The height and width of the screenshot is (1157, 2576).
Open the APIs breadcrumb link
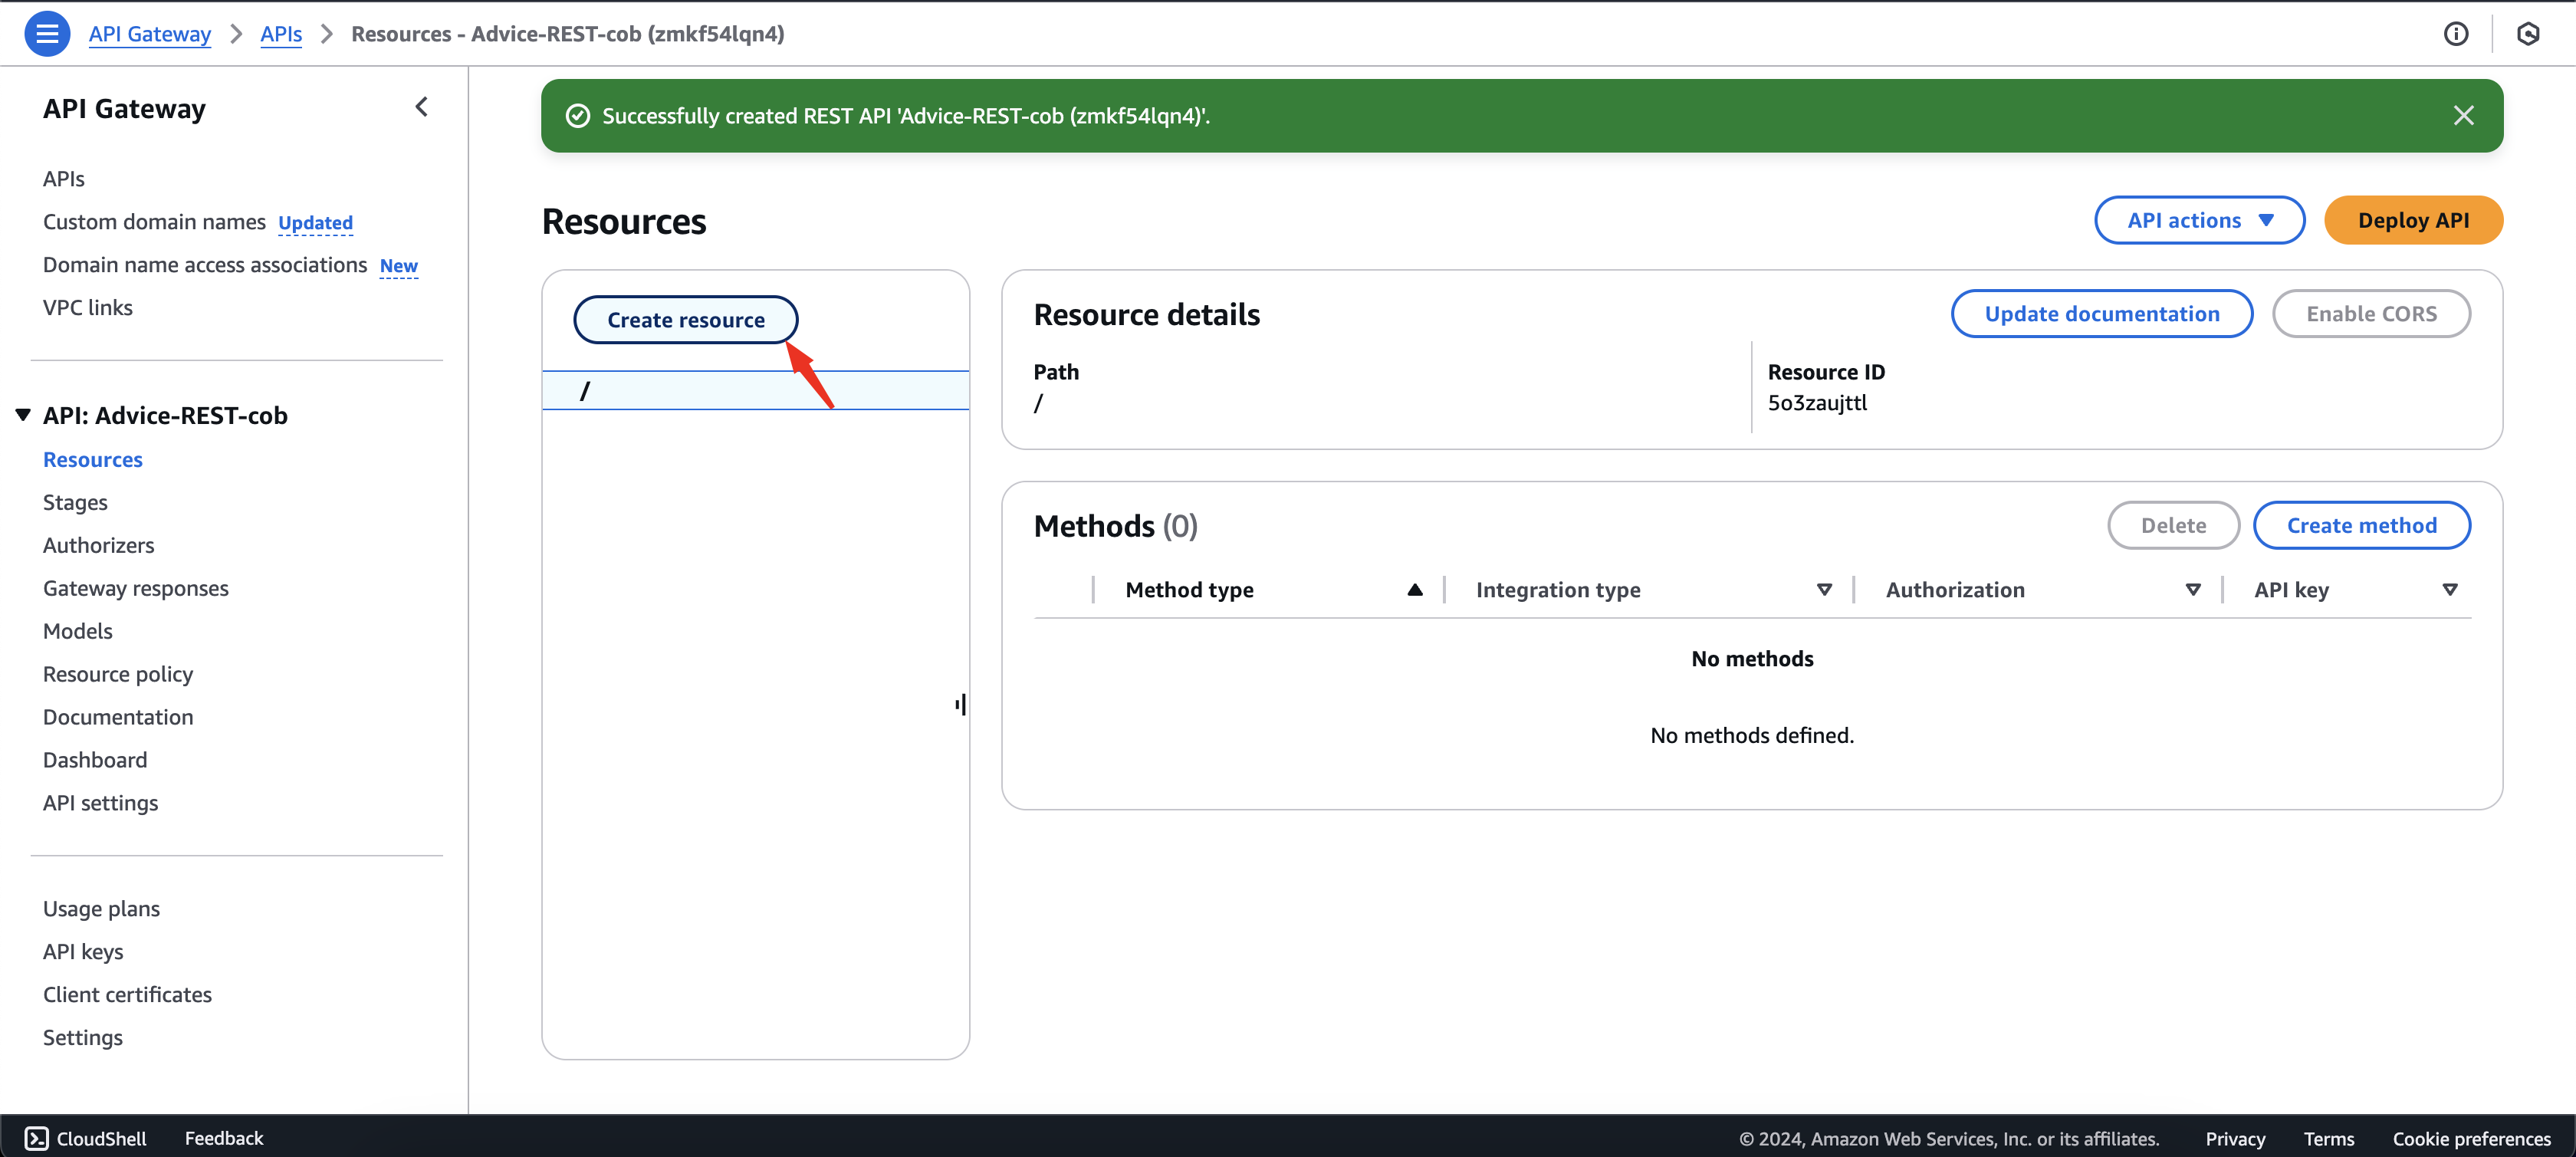(x=281, y=34)
